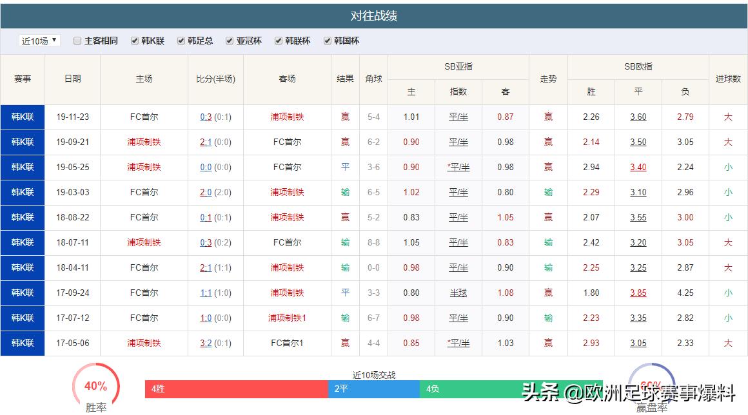The image size is (748, 415).
Task: Open the 近10场 match count dropdown
Action: point(39,40)
